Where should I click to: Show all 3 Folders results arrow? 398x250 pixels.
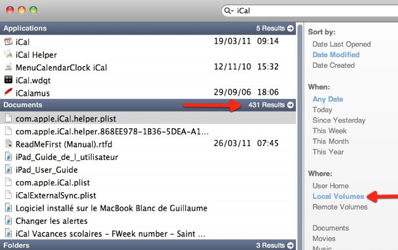click(290, 246)
